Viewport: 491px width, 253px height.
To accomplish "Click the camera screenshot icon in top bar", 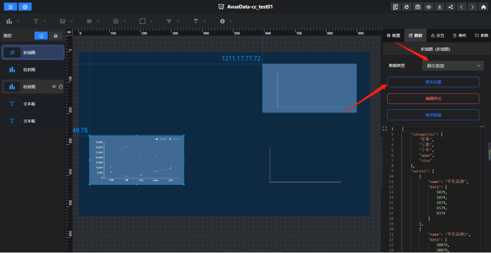I will [x=418, y=7].
